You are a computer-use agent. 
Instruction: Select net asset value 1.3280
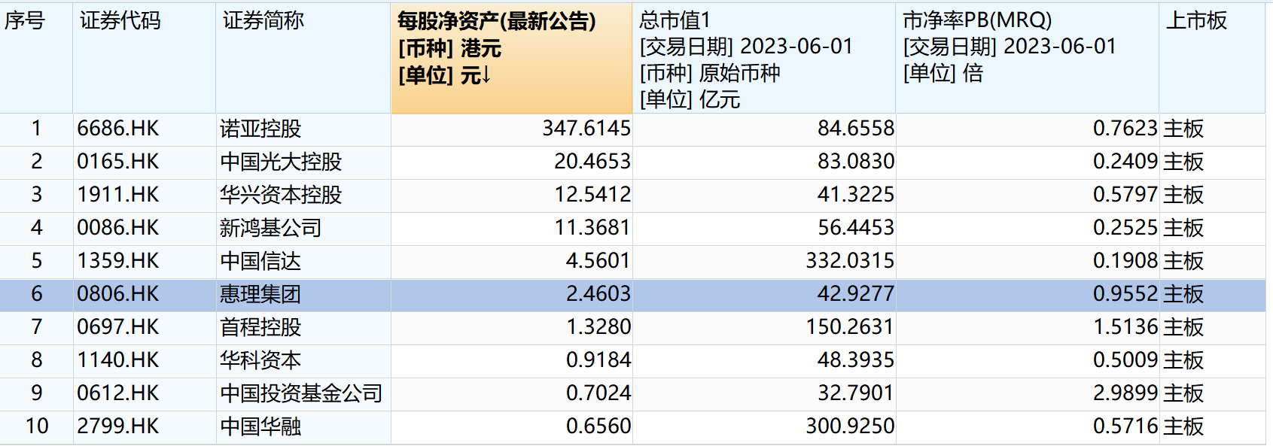598,327
